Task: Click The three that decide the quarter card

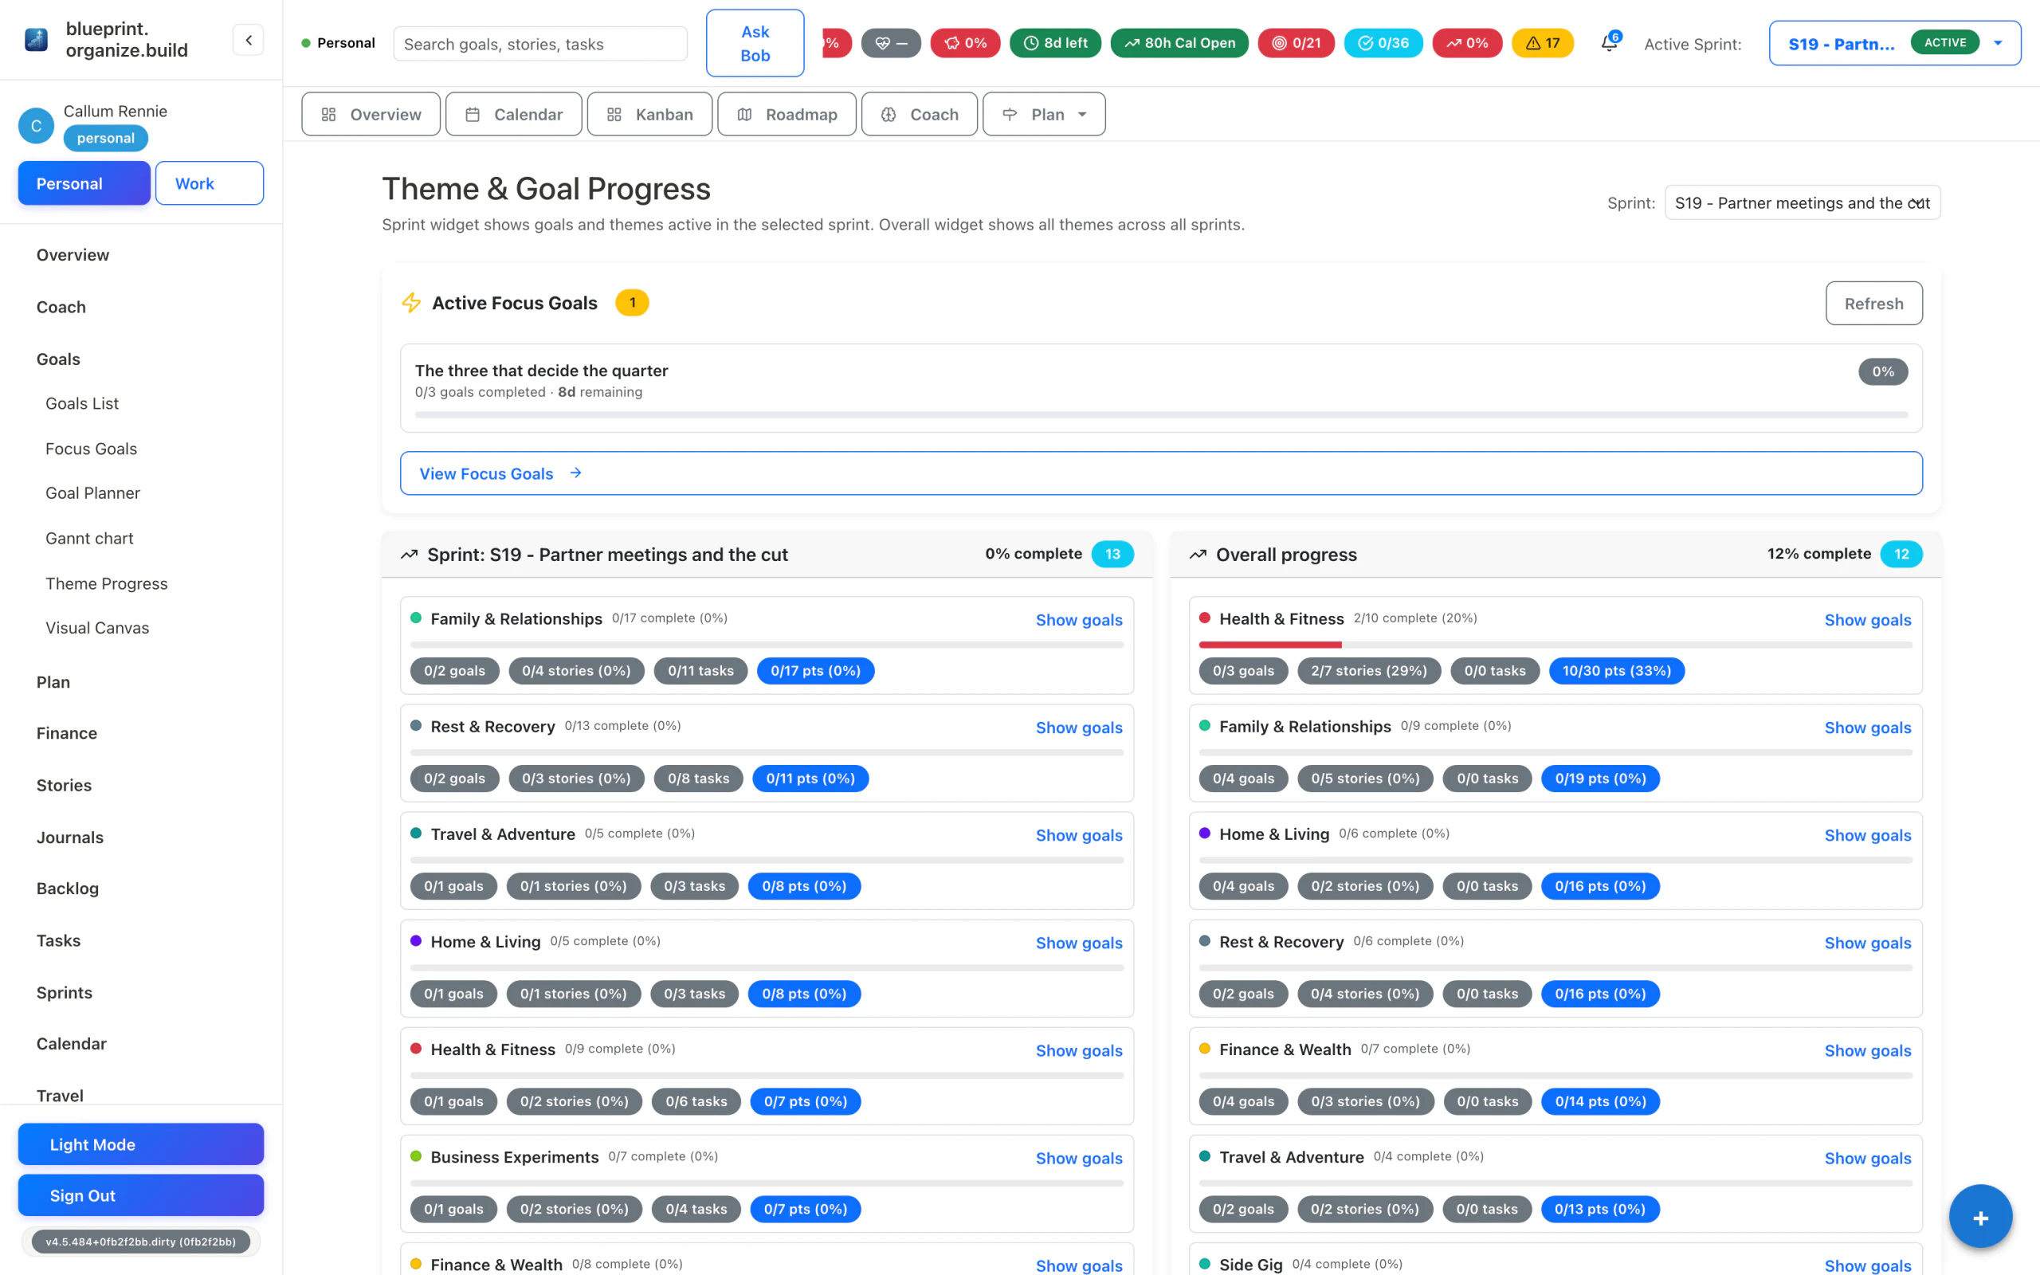Action: 1161,388
